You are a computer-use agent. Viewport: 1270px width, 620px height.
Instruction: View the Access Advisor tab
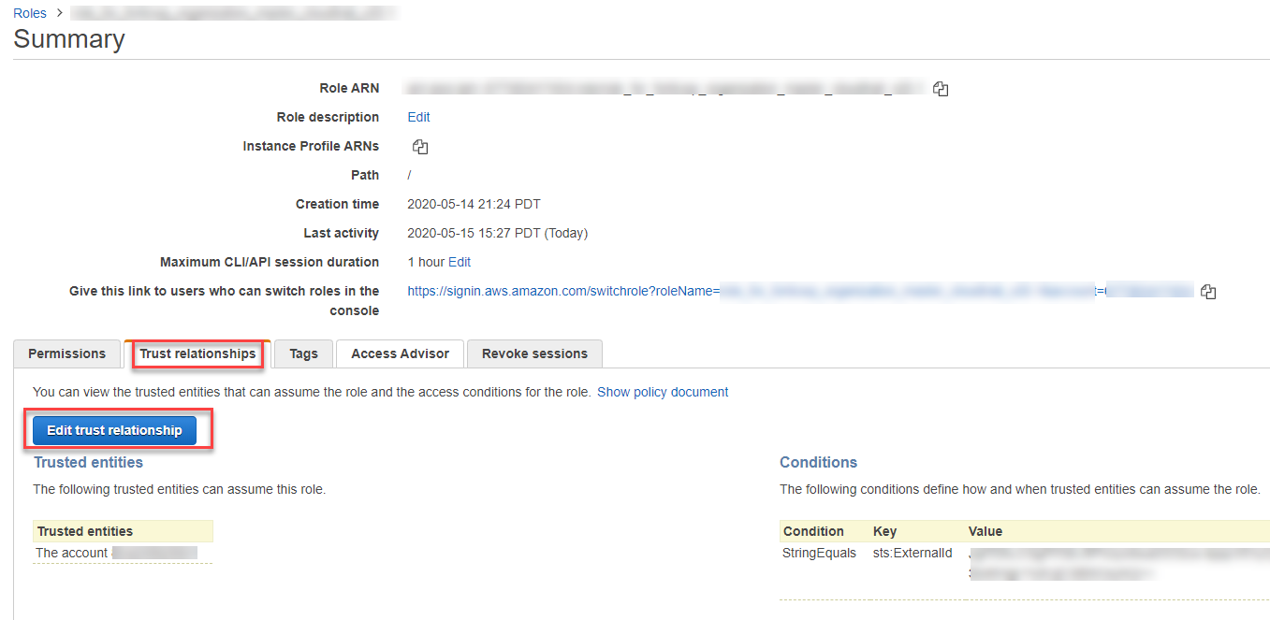400,353
